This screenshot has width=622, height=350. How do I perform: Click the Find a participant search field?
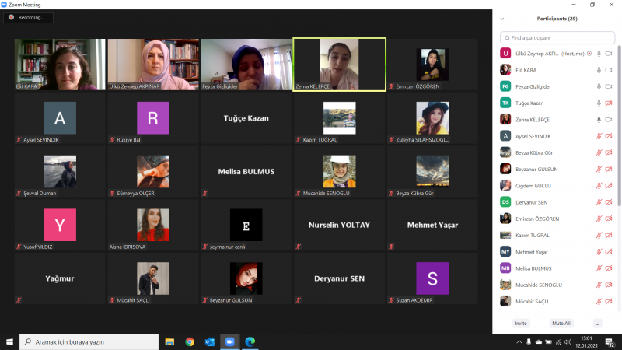pyautogui.click(x=556, y=37)
